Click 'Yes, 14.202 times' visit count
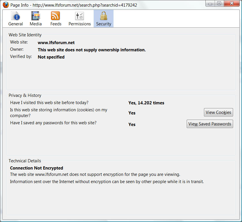Image resolution: width=242 pixels, height=222 pixels. [x=146, y=103]
